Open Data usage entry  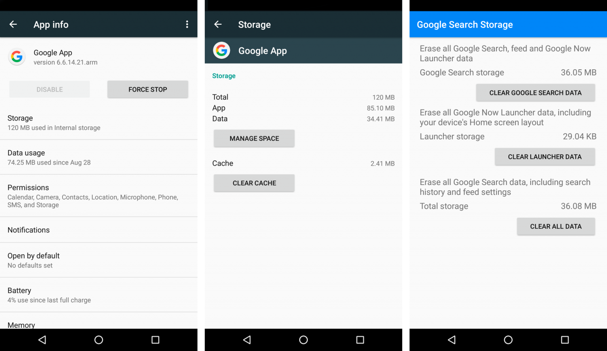pyautogui.click(x=99, y=157)
